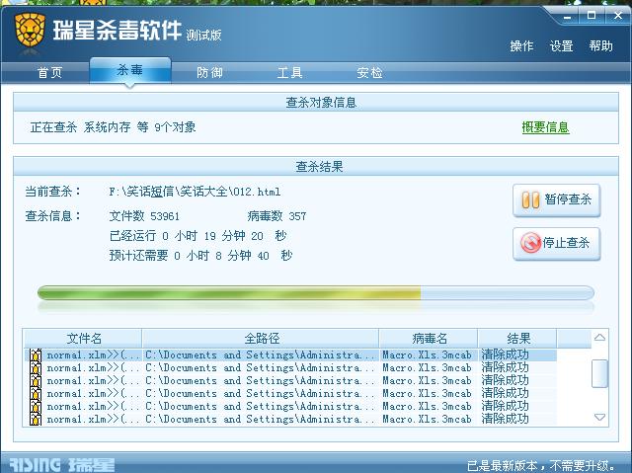Image resolution: width=632 pixels, height=473 pixels.
Task: Click the 正在查杀 系统内存 等 9个对象 text
Action: (113, 127)
